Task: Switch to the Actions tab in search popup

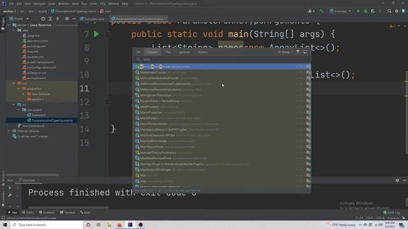Action: (x=203, y=52)
